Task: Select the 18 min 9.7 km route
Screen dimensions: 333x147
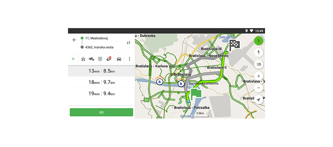Action: [101, 82]
